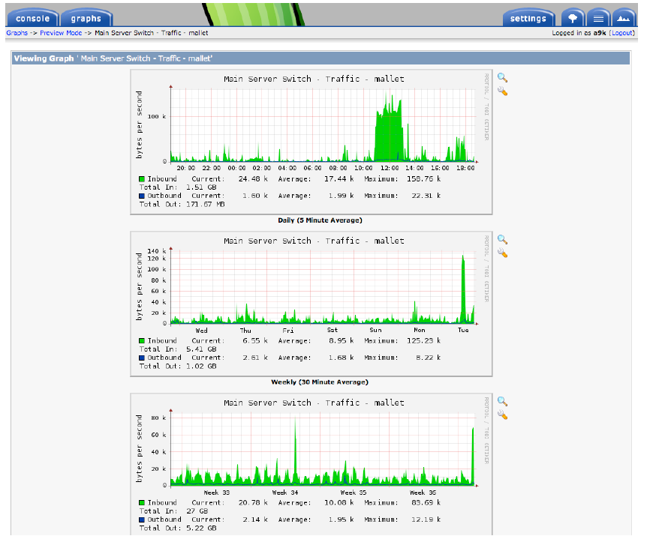The height and width of the screenshot is (542, 647).
Task: Click the Logout link
Action: (621, 33)
